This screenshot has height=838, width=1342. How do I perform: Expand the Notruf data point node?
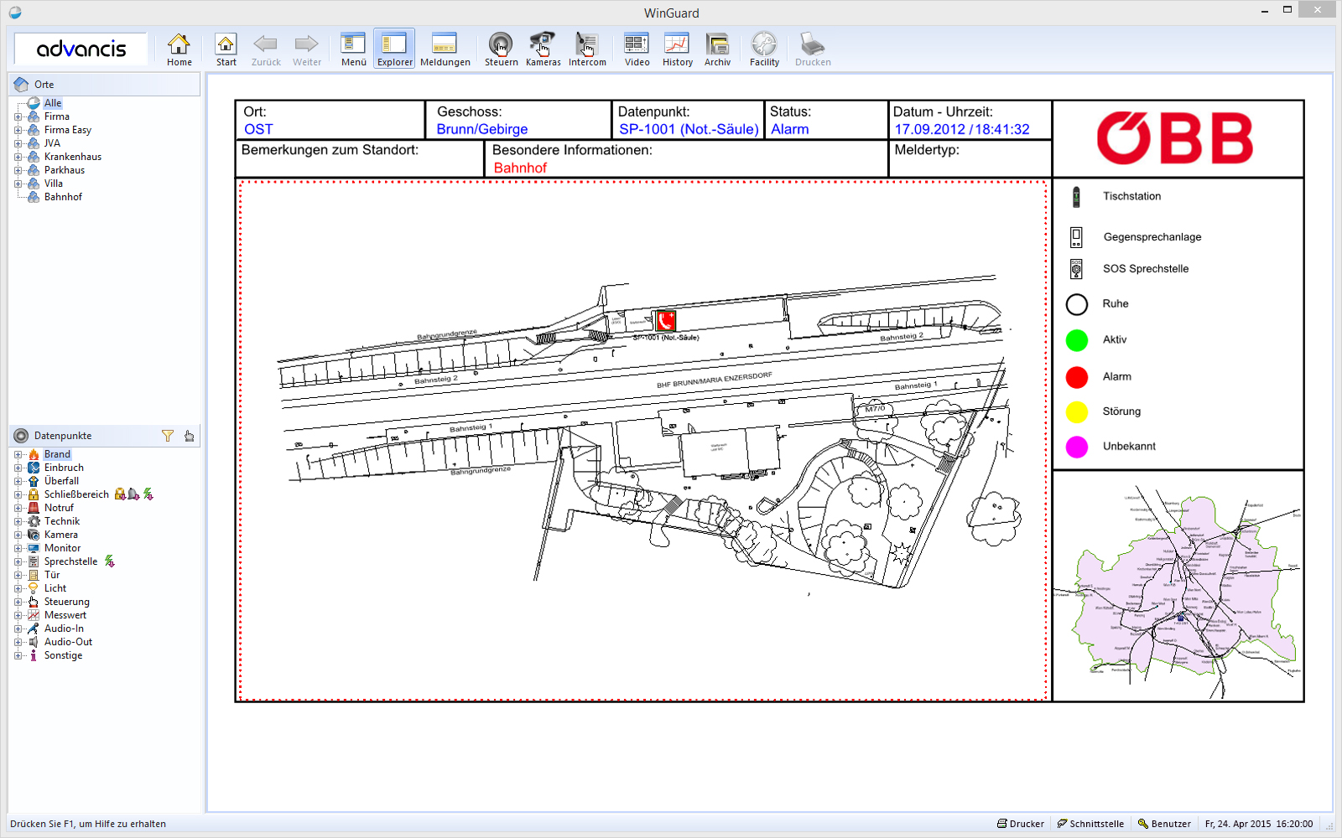point(18,508)
